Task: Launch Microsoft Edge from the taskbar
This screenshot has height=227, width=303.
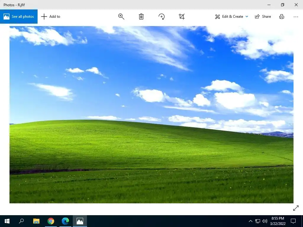Action: click(65, 221)
